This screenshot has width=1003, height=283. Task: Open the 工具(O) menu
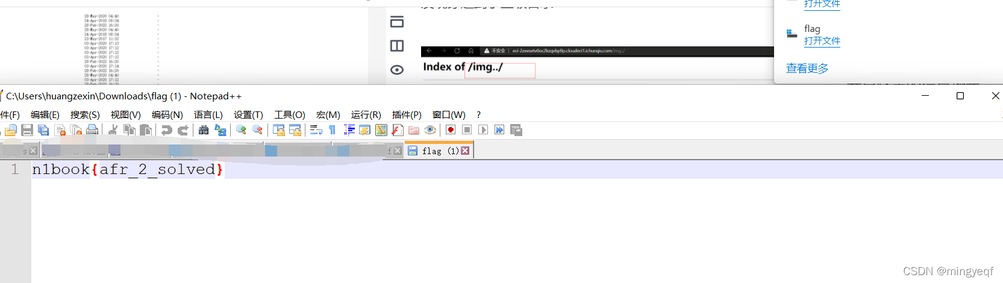coord(290,114)
